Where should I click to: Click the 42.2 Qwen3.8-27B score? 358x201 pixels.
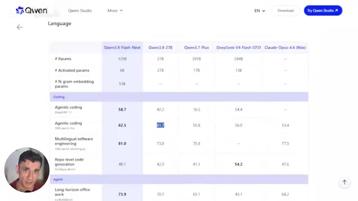161,109
